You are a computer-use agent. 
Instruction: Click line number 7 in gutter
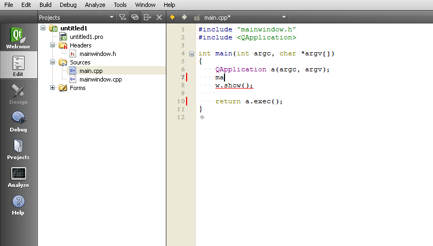(x=183, y=78)
